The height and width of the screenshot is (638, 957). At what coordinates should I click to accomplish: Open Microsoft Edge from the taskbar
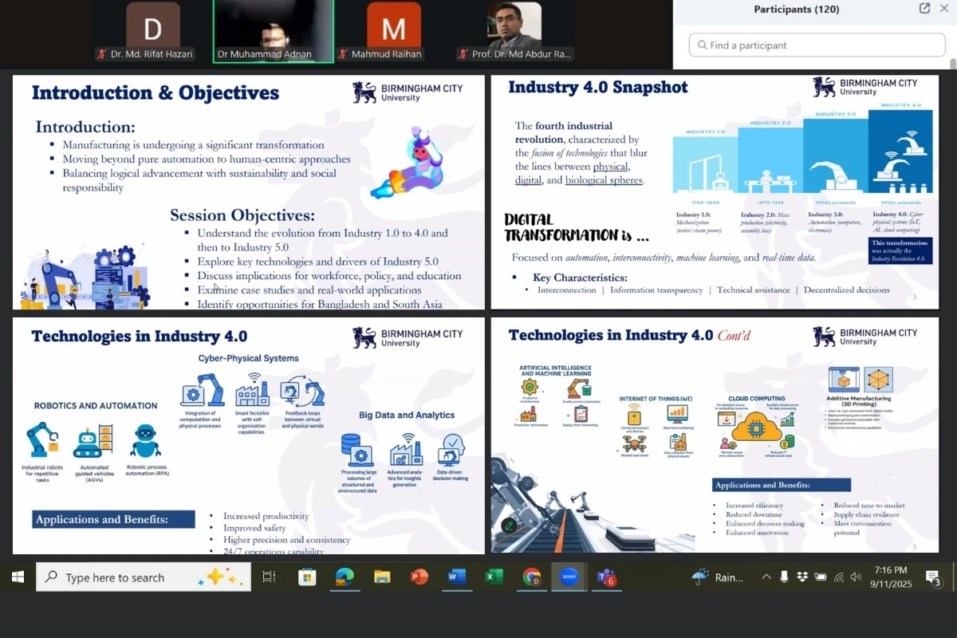(345, 577)
